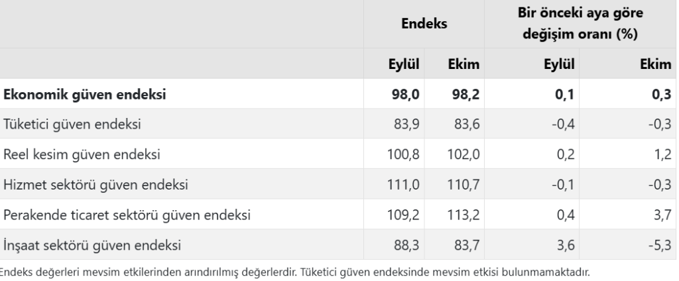679x281 pixels.
Task: Select the 3,7 change value for Perakende
Action: (x=663, y=215)
